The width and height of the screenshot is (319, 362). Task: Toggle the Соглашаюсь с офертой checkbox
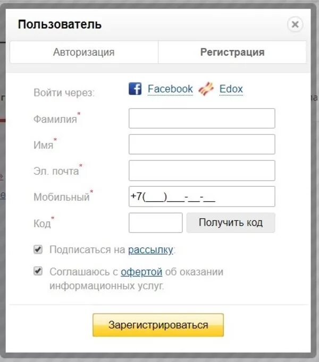click(x=38, y=271)
